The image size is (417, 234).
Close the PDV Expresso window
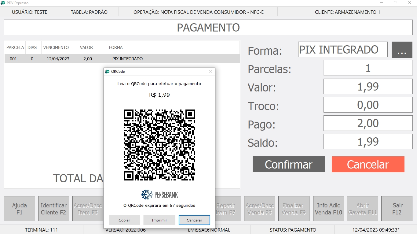(x=409, y=3)
